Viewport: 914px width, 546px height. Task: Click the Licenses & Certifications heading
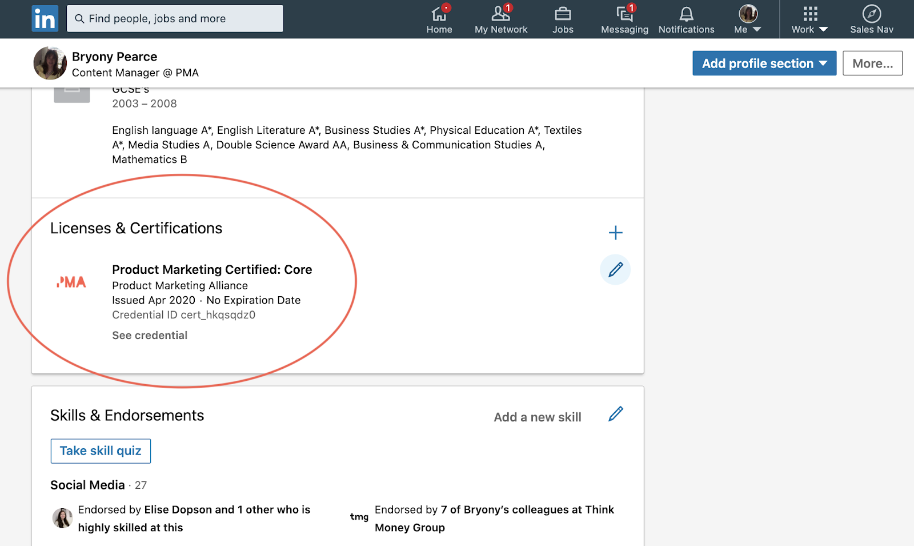[x=136, y=228]
